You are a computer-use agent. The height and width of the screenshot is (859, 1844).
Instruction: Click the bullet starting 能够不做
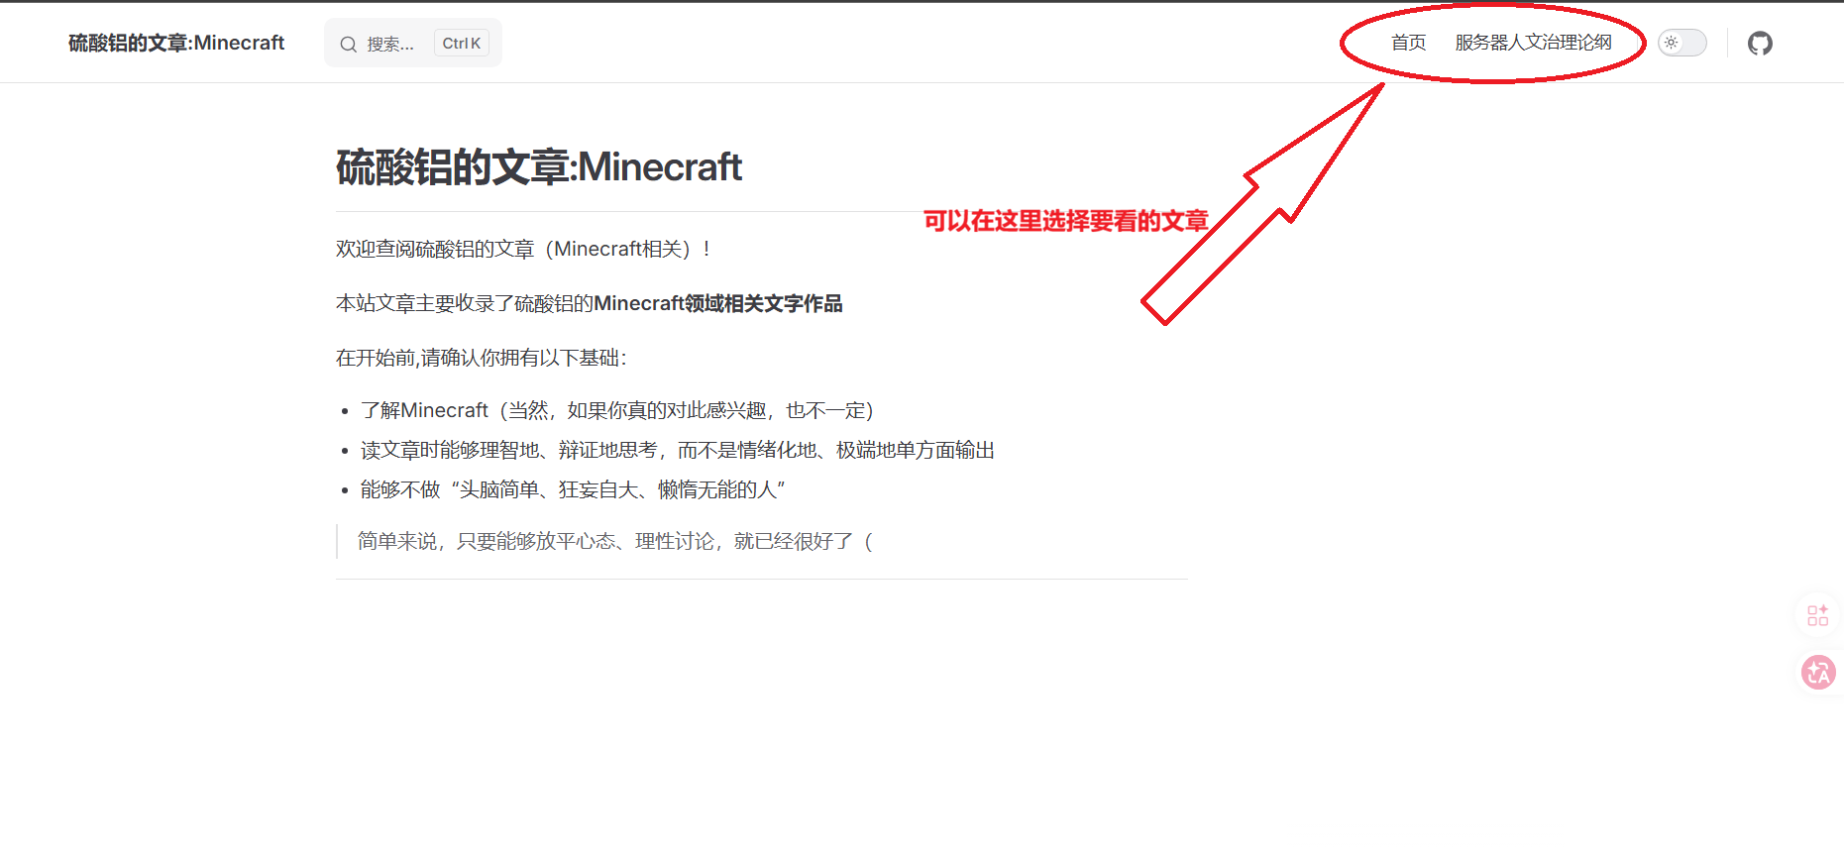573,489
